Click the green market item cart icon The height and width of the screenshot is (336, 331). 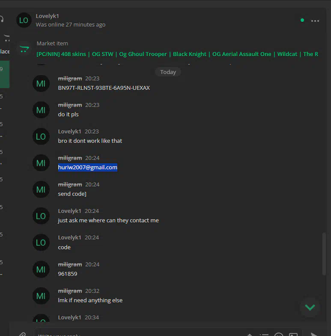click(24, 49)
